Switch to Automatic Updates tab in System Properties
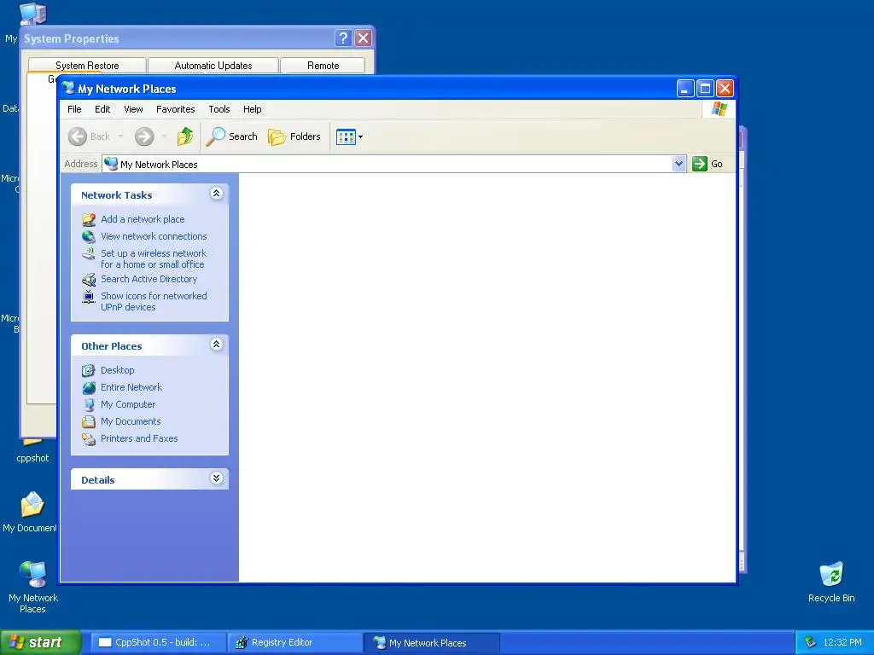The height and width of the screenshot is (655, 874). [x=213, y=65]
